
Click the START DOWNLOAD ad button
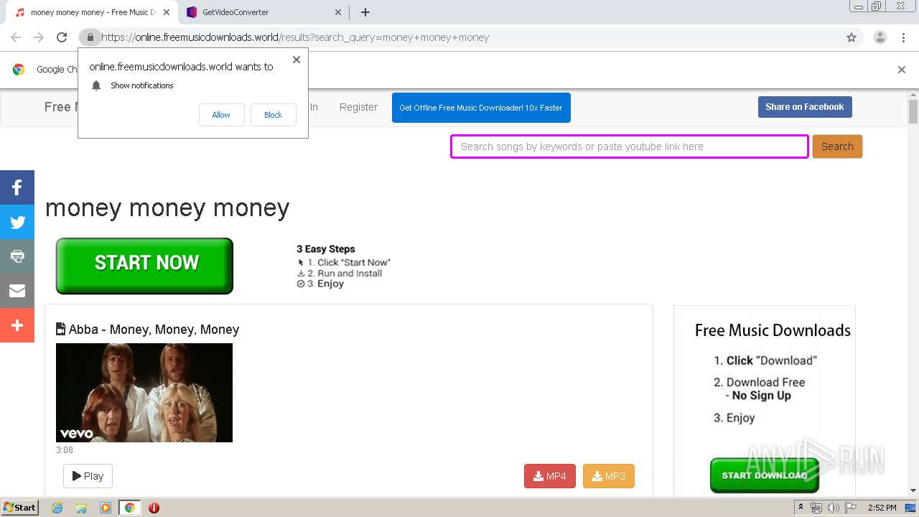(765, 475)
